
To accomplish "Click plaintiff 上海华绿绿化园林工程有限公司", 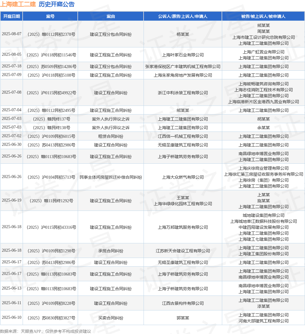I will (x=183, y=204).
